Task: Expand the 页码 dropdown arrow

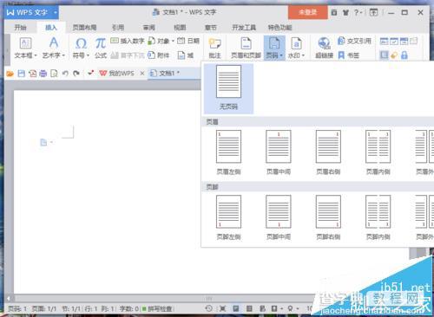Action: click(281, 55)
